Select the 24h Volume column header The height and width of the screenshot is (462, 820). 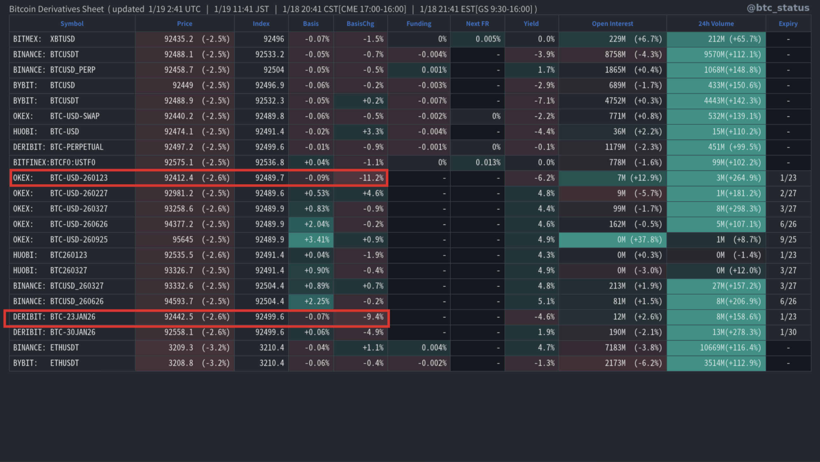tap(716, 24)
